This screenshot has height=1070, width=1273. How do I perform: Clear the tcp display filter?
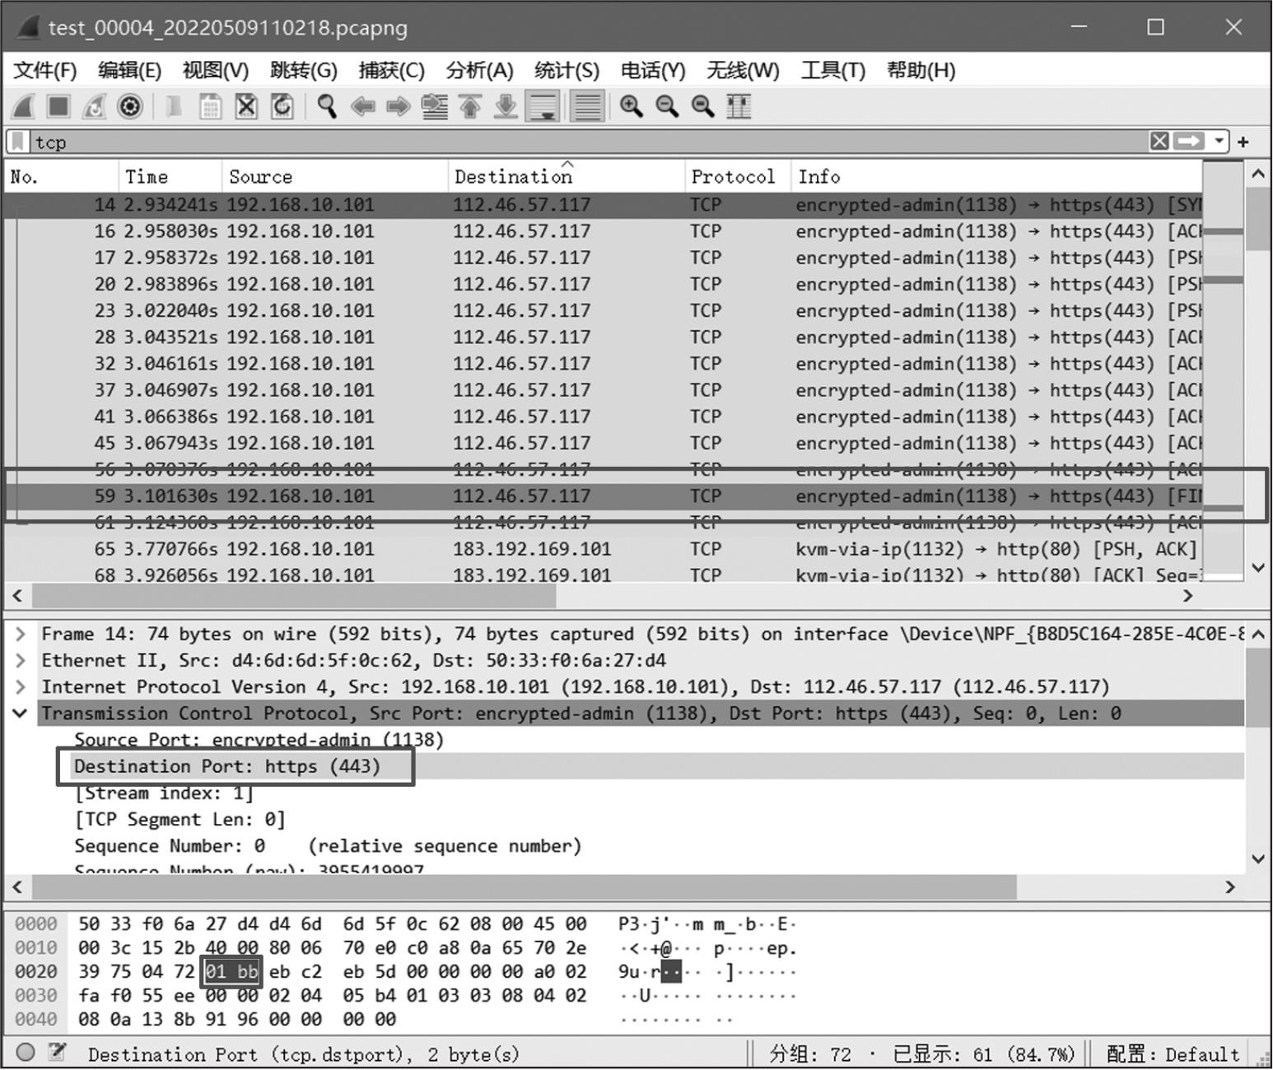click(1159, 142)
